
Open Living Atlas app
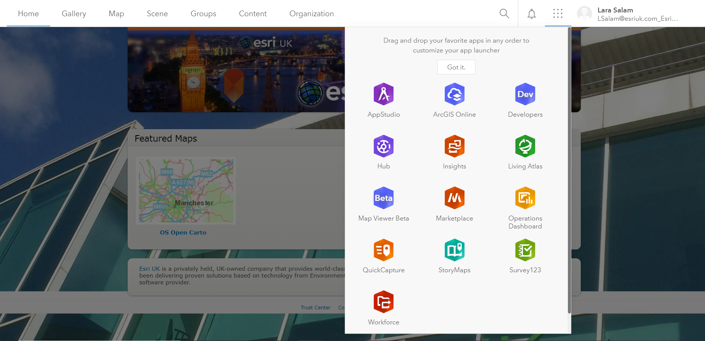click(x=525, y=146)
